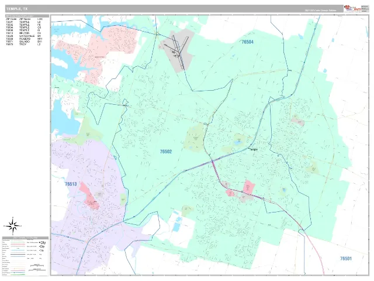Select the 76502 ZIP code label
The height and width of the screenshot is (281, 374).
(166, 152)
